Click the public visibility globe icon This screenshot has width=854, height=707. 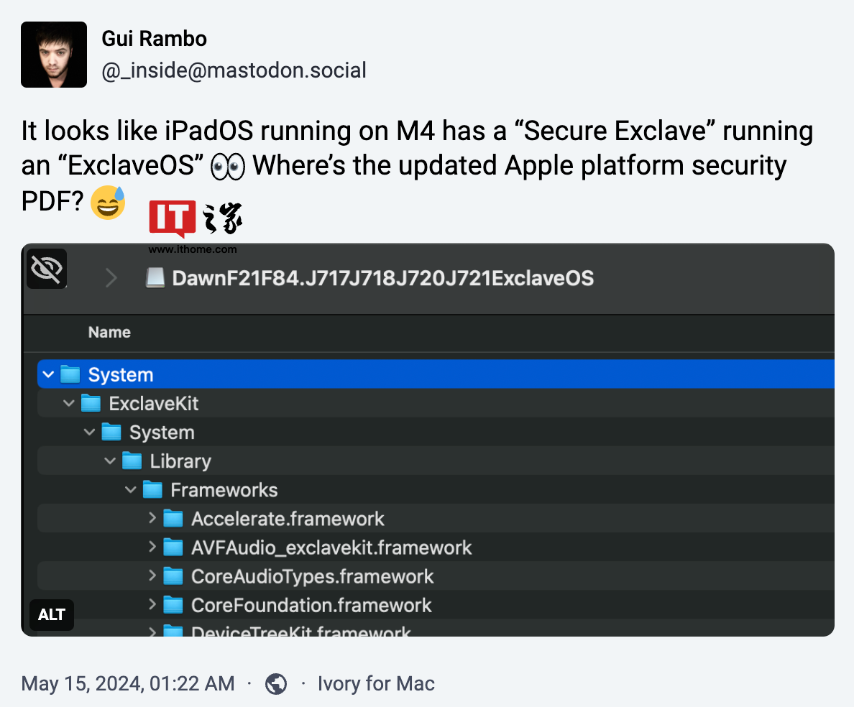pos(276,683)
